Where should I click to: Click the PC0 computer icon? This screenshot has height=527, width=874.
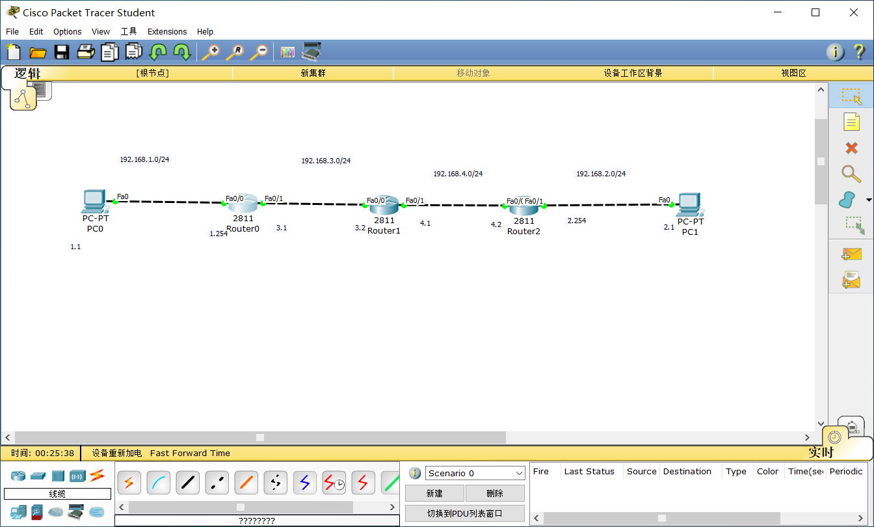click(95, 202)
